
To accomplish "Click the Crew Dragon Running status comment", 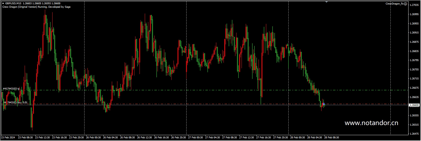I will coord(36,7).
